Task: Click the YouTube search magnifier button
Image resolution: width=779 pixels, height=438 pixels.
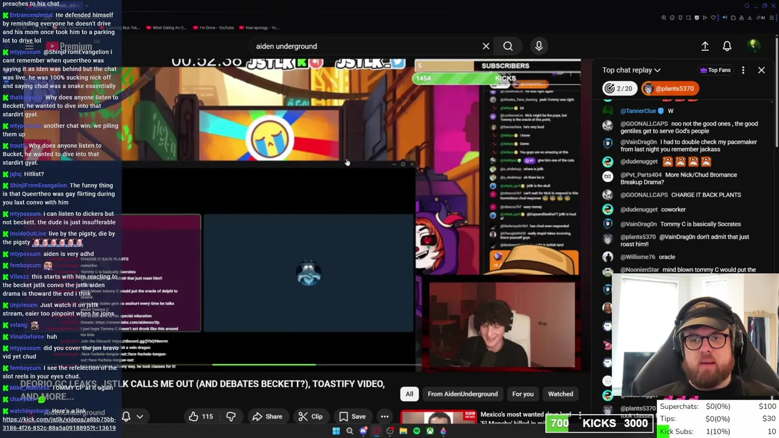Action: tap(508, 46)
